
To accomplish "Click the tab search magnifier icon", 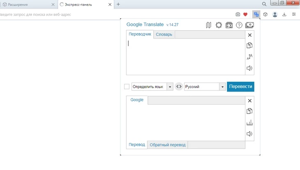I will [264, 4].
